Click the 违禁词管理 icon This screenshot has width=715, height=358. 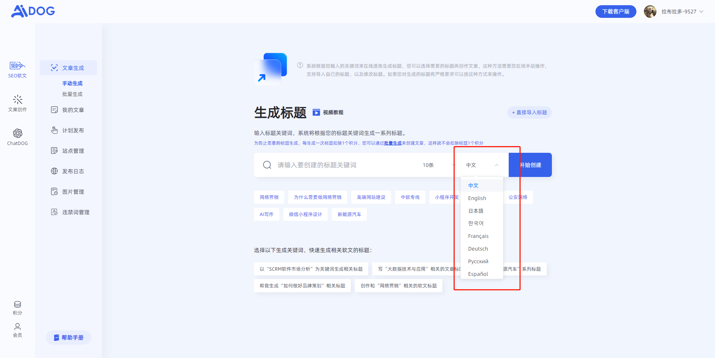coord(54,212)
